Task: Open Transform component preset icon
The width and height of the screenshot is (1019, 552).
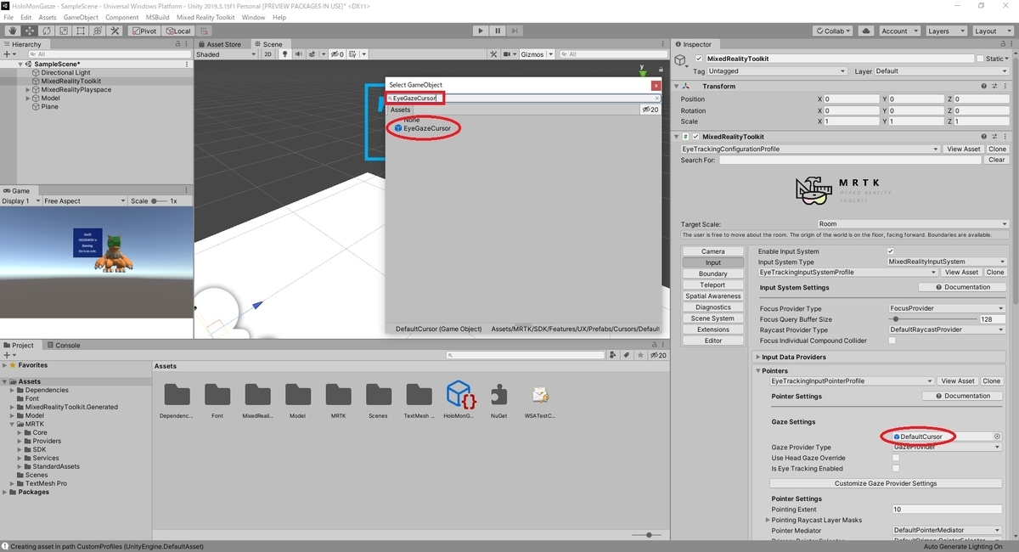Action: 995,86
